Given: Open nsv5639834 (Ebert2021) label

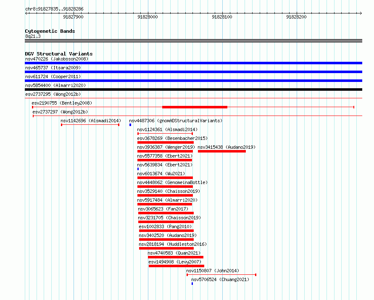Looking at the screenshot, I should coord(165,165).
